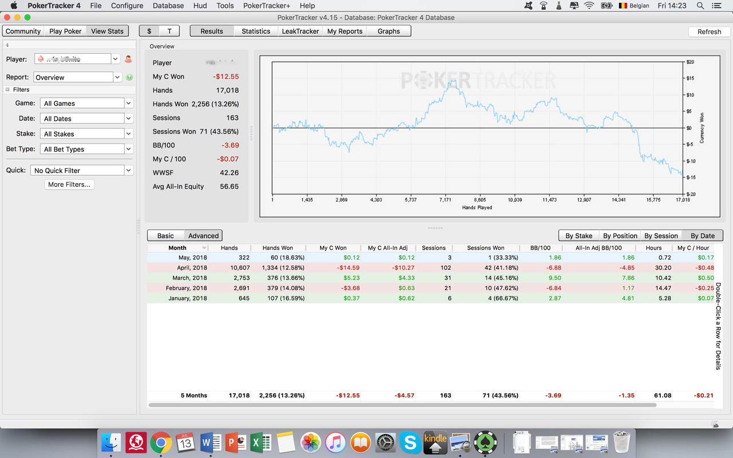Switch to cash games with the $ toggle
Viewport: 733px width, 458px height.
coord(149,31)
